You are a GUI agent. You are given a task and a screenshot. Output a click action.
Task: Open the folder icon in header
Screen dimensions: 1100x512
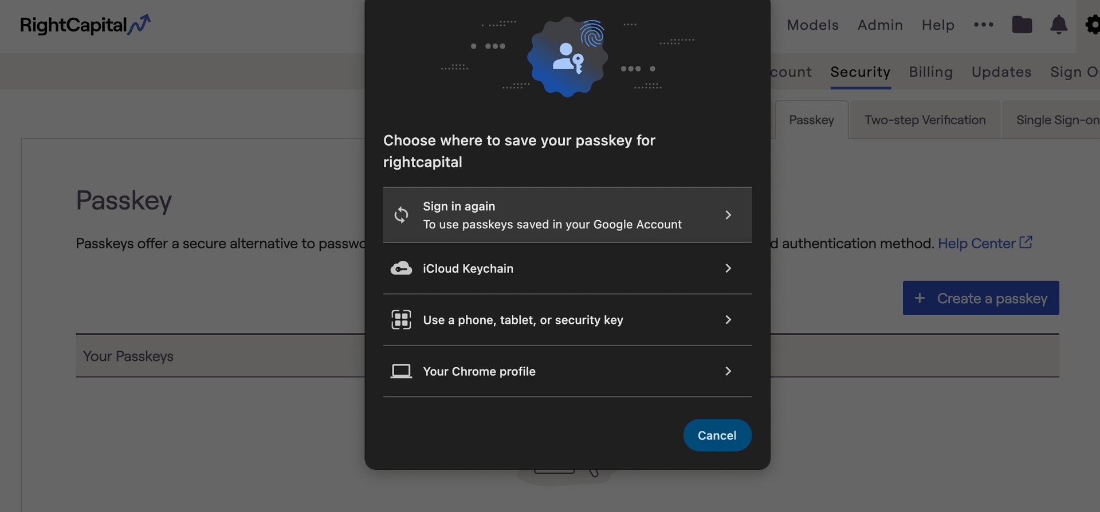(1022, 25)
